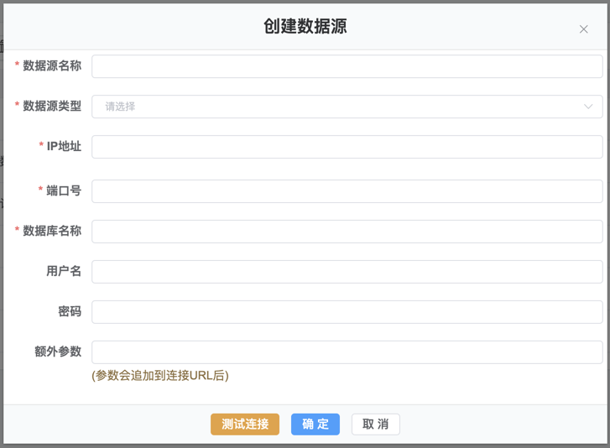Click the 端口号 label text
Screen dimensions: 610x448
click(x=64, y=190)
